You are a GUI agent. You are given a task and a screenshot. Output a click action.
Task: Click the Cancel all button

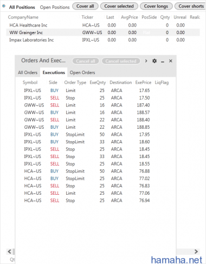(x=86, y=61)
